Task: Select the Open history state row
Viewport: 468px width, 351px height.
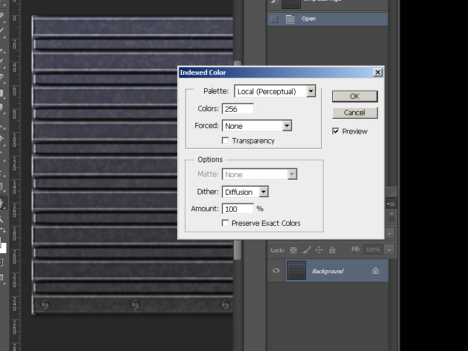Action: pyautogui.click(x=328, y=19)
